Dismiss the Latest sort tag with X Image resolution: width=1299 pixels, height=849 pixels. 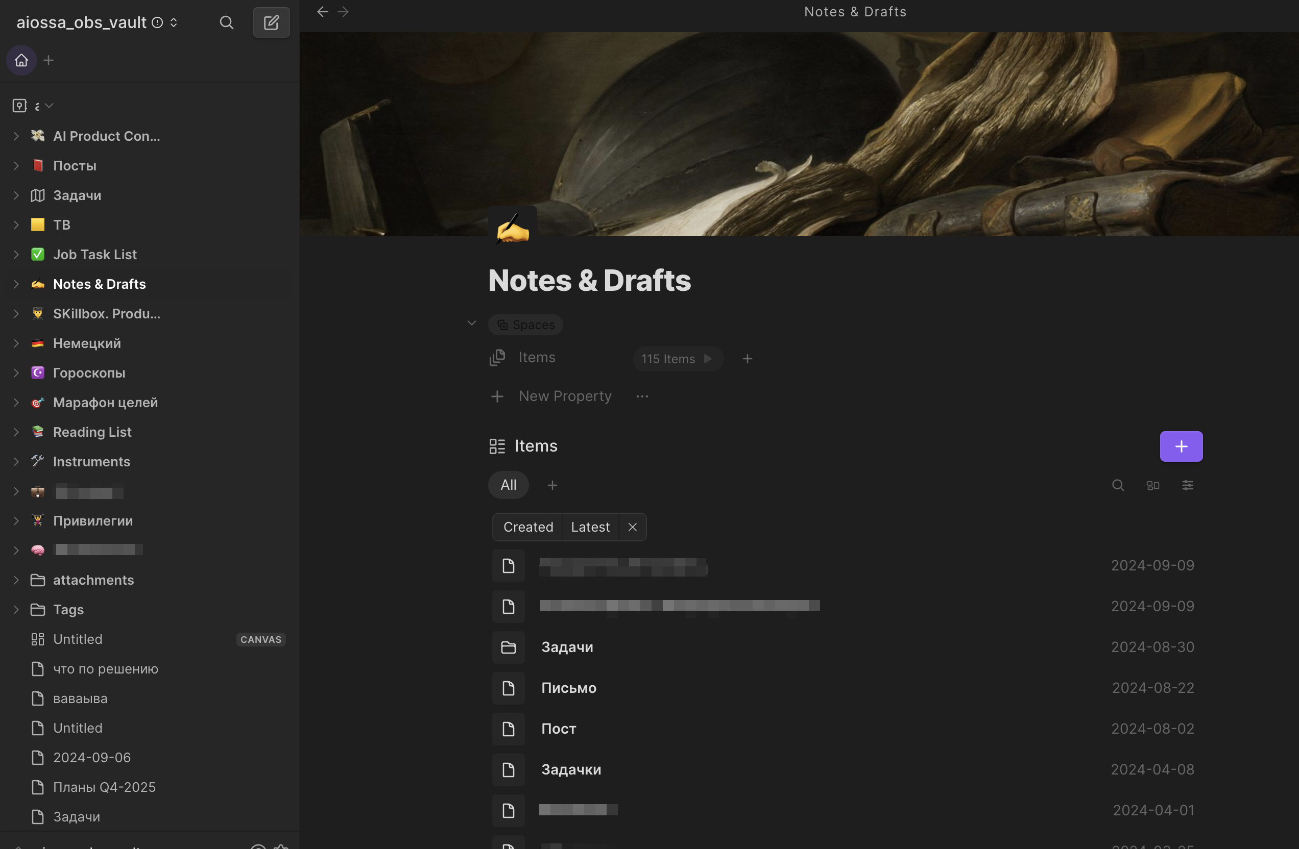click(x=633, y=527)
